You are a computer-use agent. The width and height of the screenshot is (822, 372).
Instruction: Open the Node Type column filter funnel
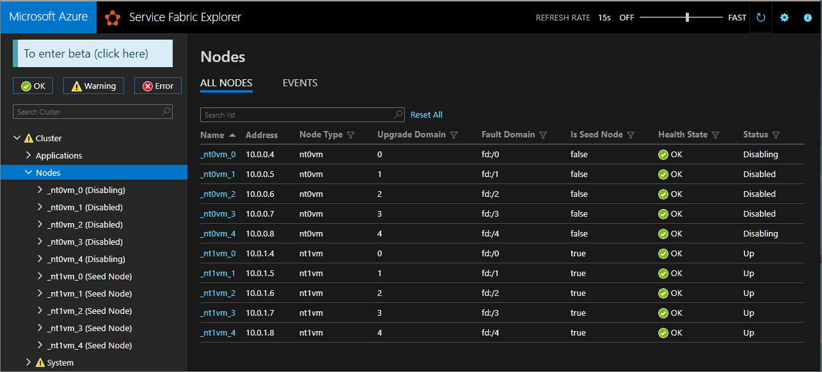click(x=351, y=134)
